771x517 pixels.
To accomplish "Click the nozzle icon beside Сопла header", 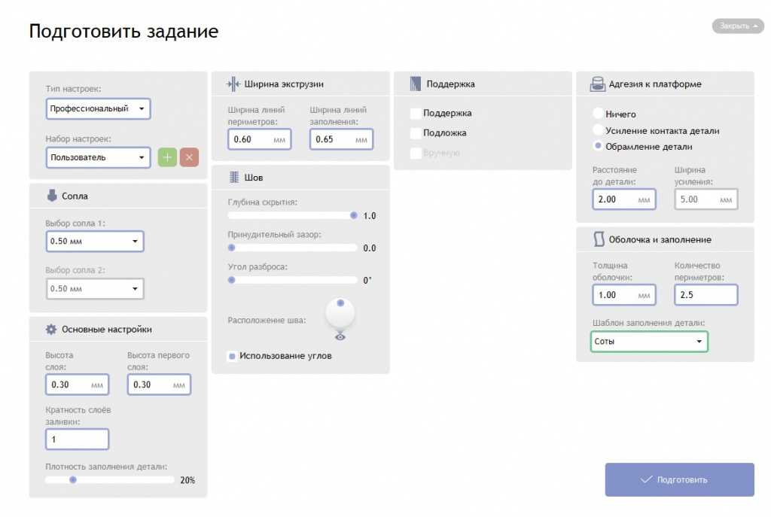I will (x=52, y=196).
